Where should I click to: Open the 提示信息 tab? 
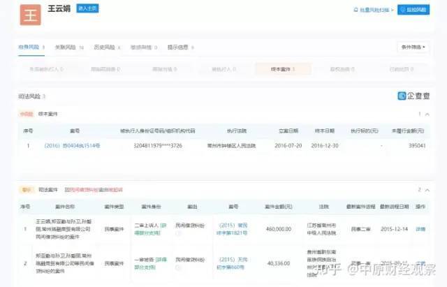(x=179, y=47)
